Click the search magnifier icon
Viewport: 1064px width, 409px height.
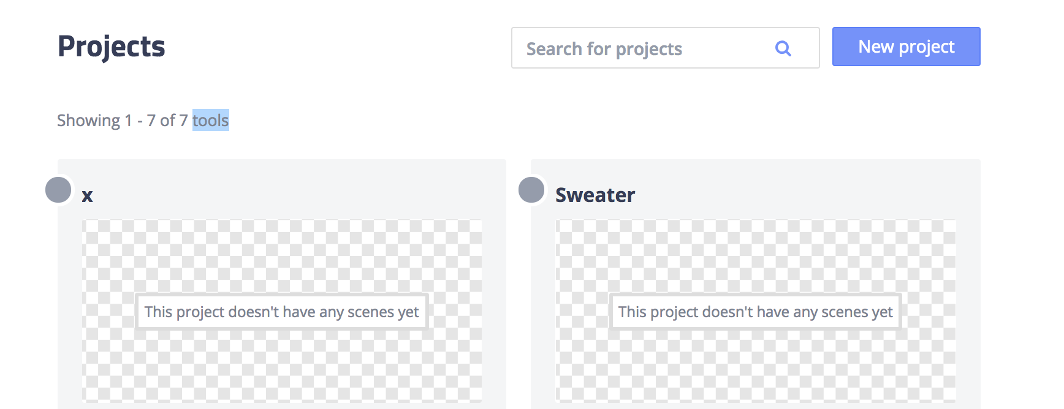[x=783, y=48]
